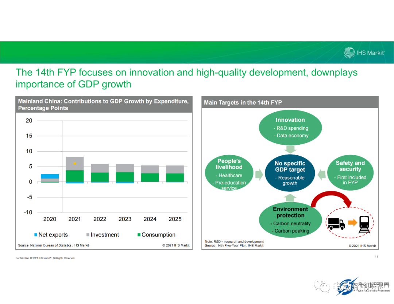
Task: Click the 'Consumption' legend label
Action: [x=158, y=235]
